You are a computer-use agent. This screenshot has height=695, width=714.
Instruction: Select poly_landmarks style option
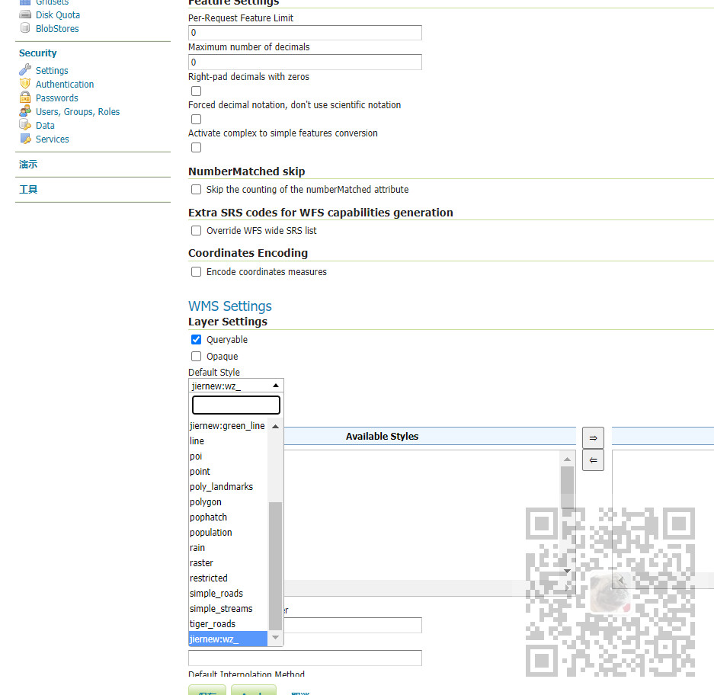228,487
